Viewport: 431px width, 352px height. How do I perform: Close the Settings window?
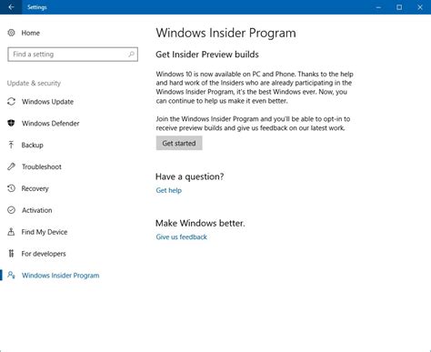click(420, 7)
